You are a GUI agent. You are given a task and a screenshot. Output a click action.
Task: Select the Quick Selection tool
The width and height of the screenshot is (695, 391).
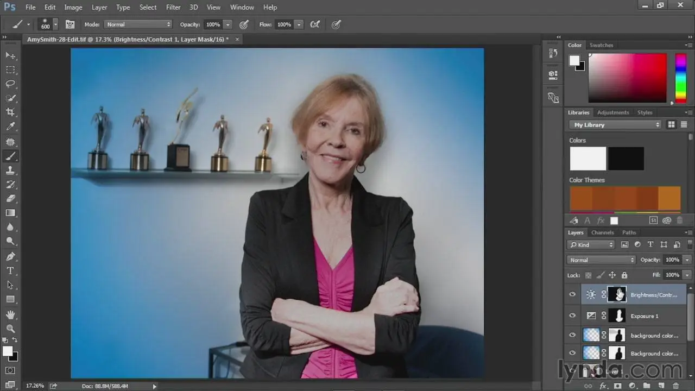[x=11, y=98]
